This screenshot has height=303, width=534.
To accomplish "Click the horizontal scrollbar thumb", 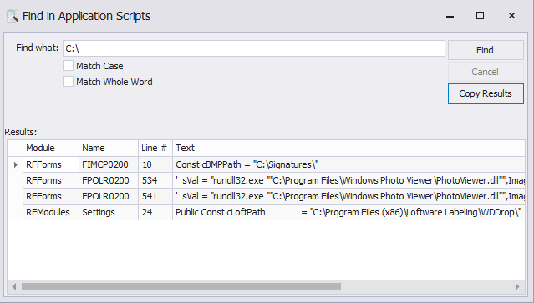I will 181,286.
